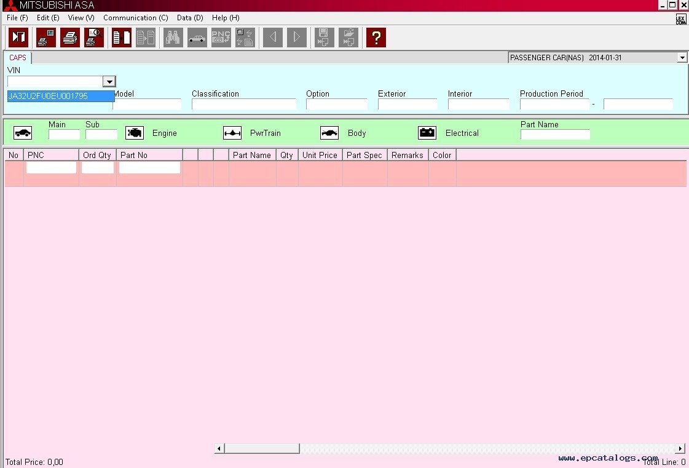
Task: Click the car icon beside Main
Action: point(23,133)
